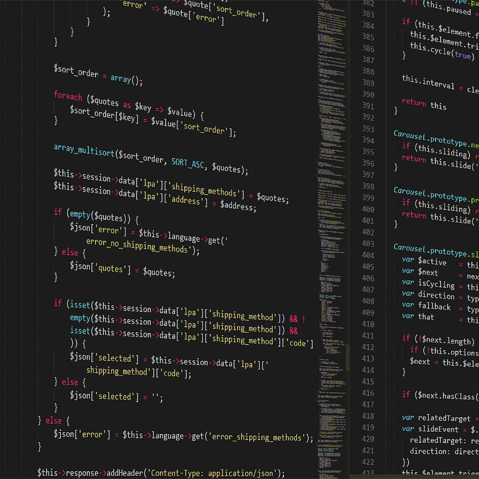Viewport: 479px width, 479px height.
Task: Click the $json['quotes'] assignment
Action: point(122,269)
